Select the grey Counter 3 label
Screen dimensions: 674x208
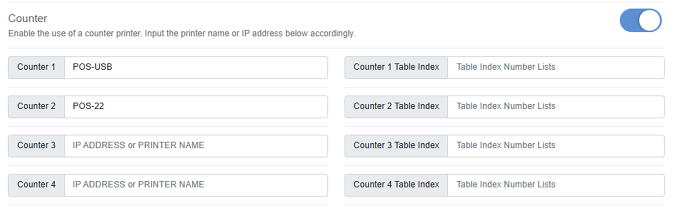(37, 146)
